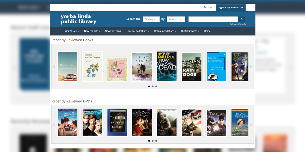
Task: Click the Yorba Linda Public Library logo
Action: pos(79,19)
